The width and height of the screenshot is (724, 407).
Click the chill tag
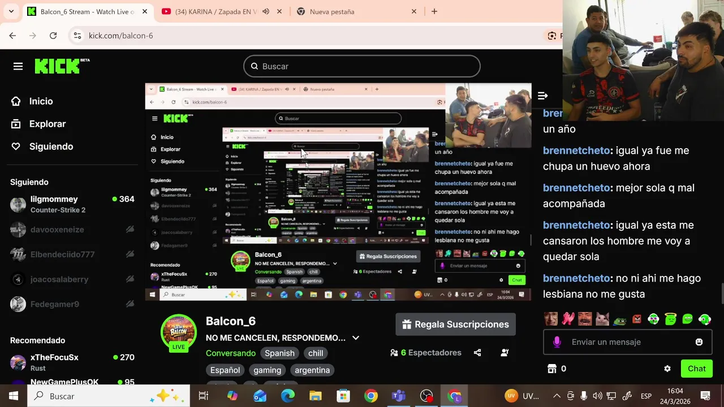pos(316,353)
